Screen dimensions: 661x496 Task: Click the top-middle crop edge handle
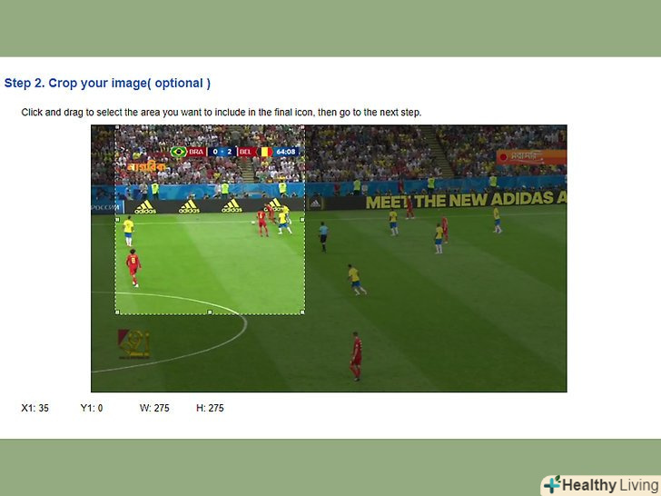click(x=210, y=126)
